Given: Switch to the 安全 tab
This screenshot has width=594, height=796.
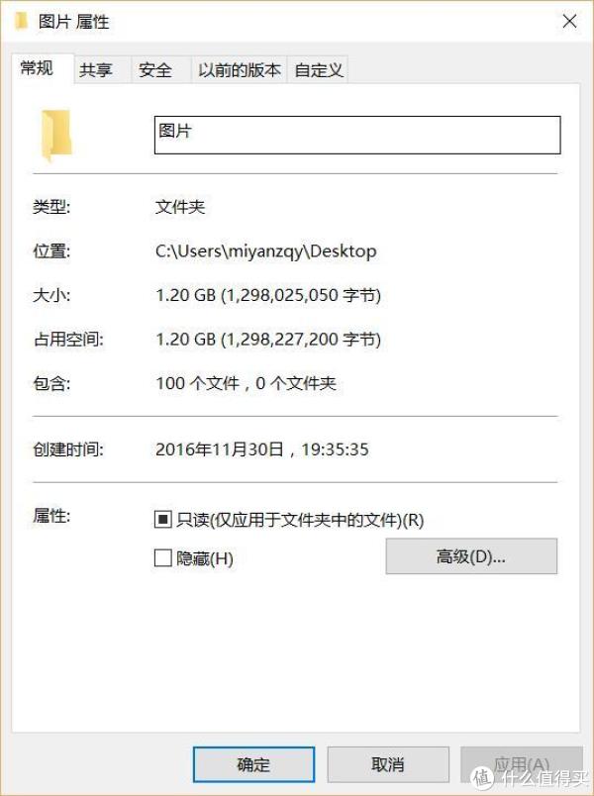Looking at the screenshot, I should click(x=154, y=70).
